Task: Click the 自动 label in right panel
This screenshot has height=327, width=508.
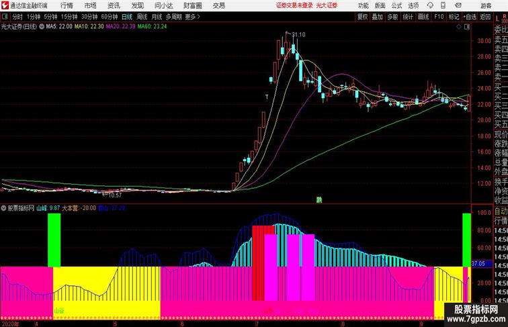Action: 501,212
